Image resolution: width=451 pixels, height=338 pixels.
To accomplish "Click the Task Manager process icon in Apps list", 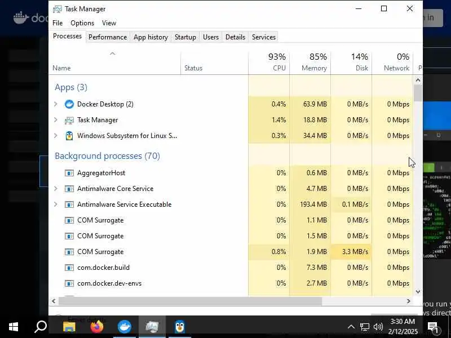I will click(69, 120).
